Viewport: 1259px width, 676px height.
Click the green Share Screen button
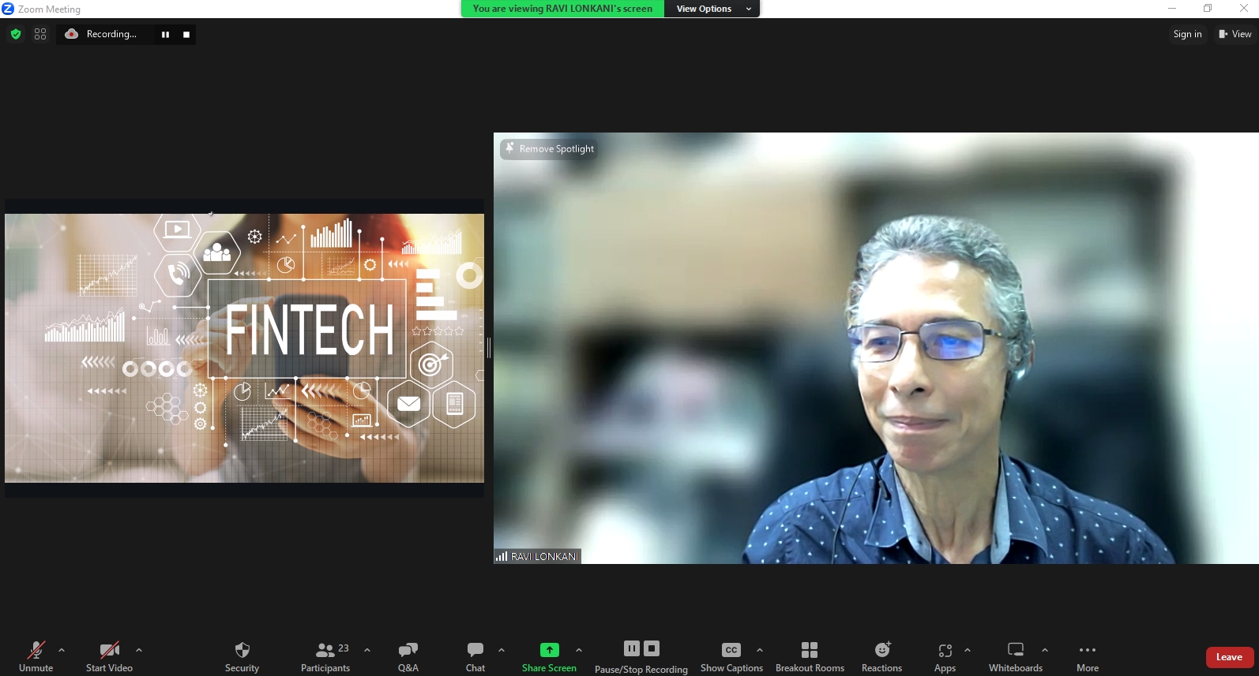[549, 656]
